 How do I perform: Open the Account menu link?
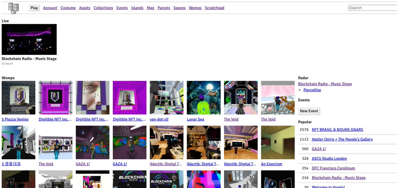(x=50, y=8)
